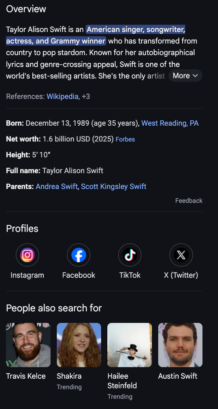Click the Andrea Swift parent link

[56, 186]
